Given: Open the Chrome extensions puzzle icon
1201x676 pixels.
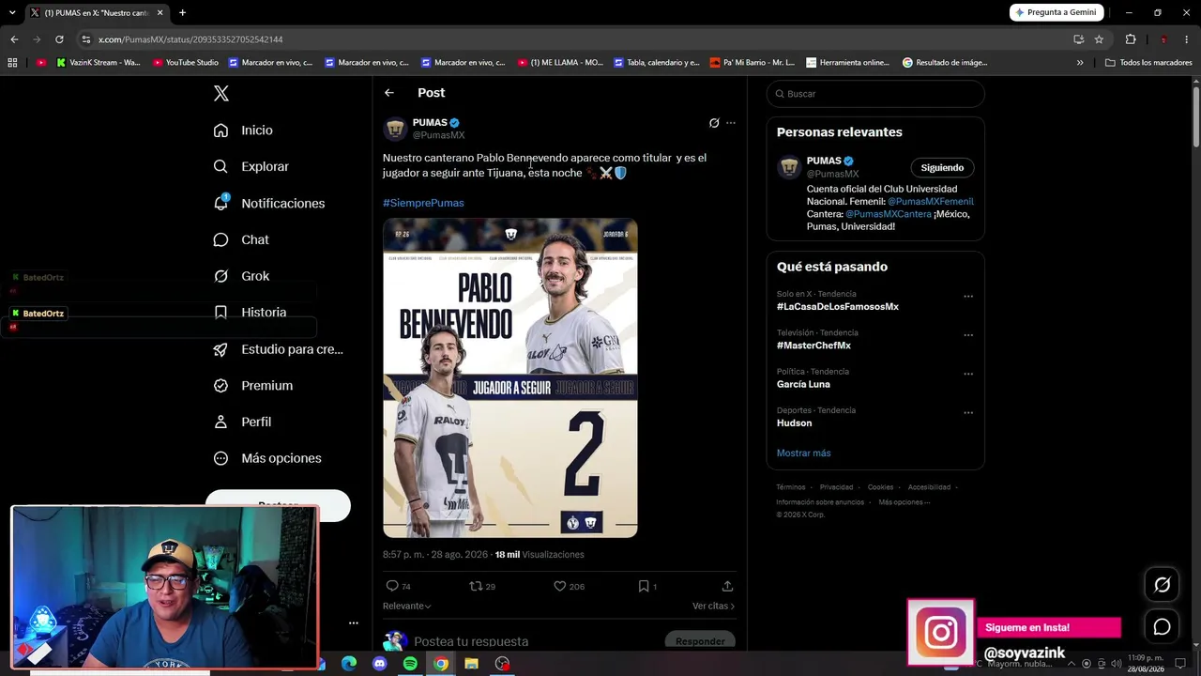Looking at the screenshot, I should [x=1131, y=39].
